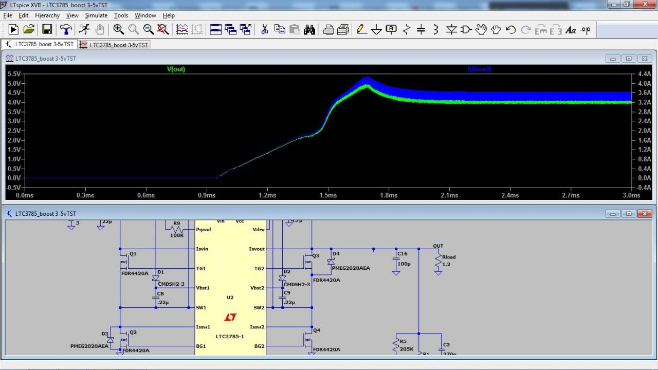Open the Tools menu

click(121, 15)
